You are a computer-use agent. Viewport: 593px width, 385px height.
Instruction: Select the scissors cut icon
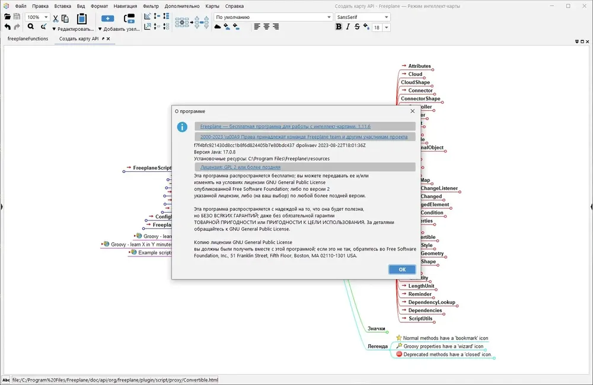56,18
